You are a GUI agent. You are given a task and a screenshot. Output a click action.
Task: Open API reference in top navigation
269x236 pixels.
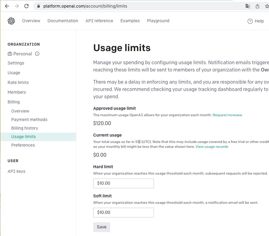pos(99,21)
